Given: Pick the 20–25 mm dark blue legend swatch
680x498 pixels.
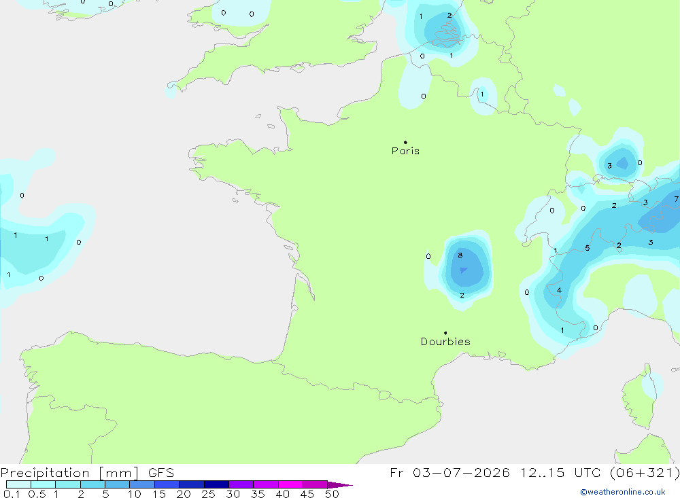Looking at the screenshot, I should coord(192,484).
